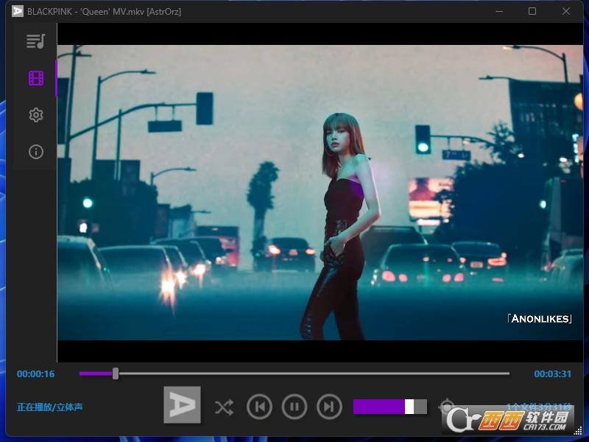Skip to the previous track
The height and width of the screenshot is (442, 589).
[260, 407]
